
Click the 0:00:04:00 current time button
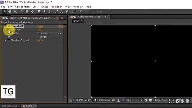[104, 100]
